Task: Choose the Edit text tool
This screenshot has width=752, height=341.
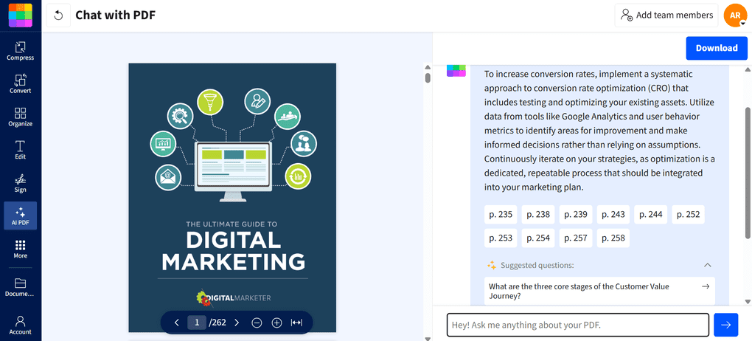Action: [x=20, y=150]
